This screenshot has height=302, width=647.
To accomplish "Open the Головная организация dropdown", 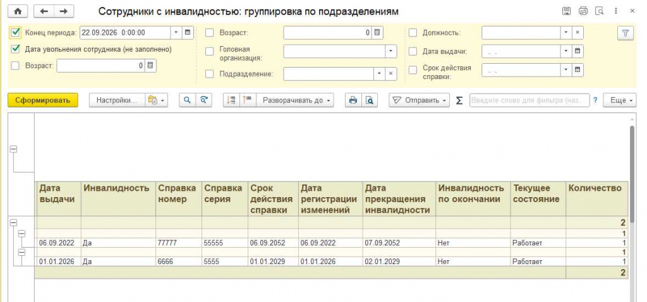I will 390,51.
